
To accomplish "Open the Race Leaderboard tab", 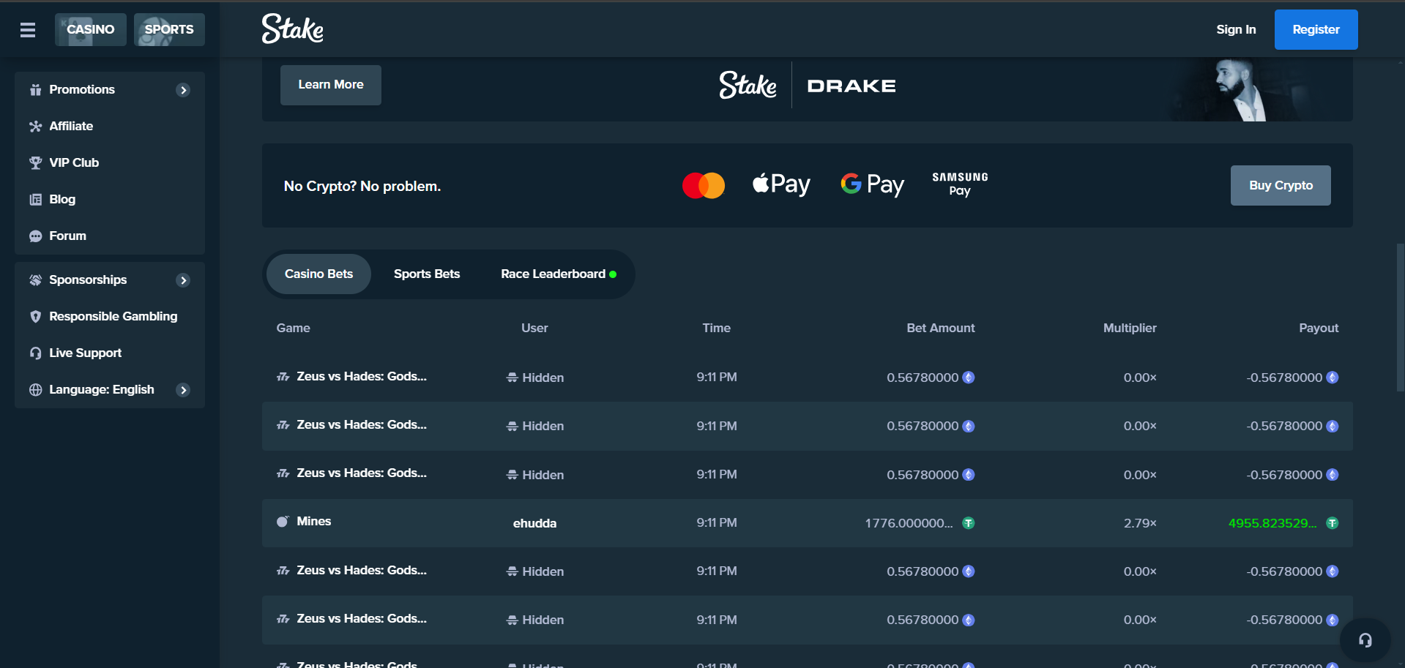I will click(559, 274).
